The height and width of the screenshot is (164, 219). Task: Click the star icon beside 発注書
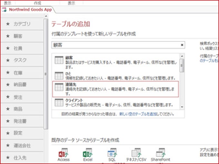tap(8, 121)
